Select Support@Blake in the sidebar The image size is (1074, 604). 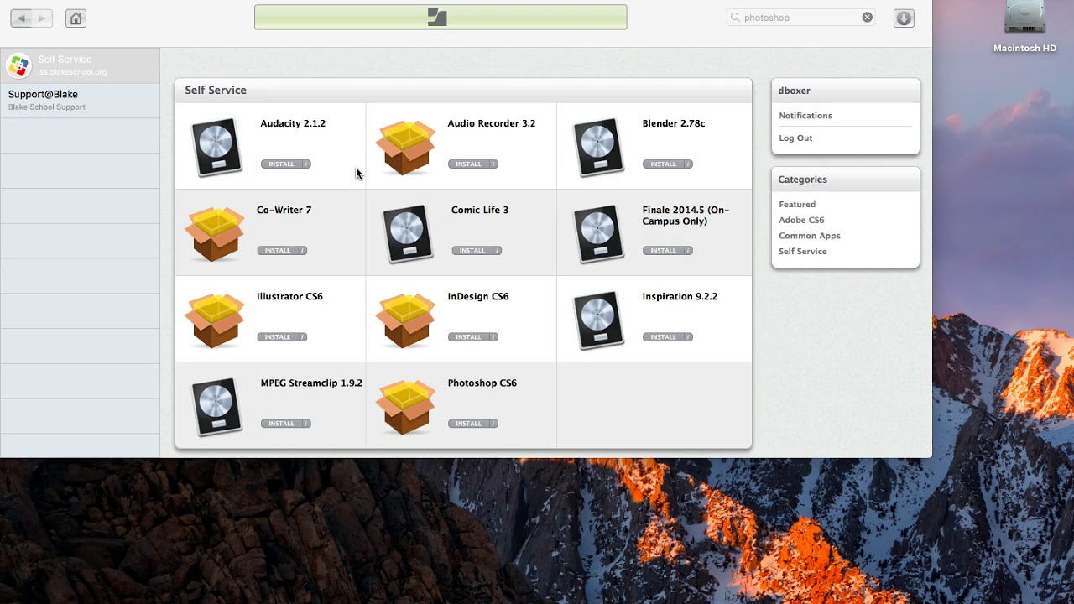(80, 100)
